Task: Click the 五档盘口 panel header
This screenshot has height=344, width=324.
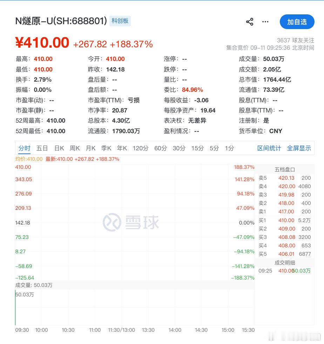Action: (285, 169)
